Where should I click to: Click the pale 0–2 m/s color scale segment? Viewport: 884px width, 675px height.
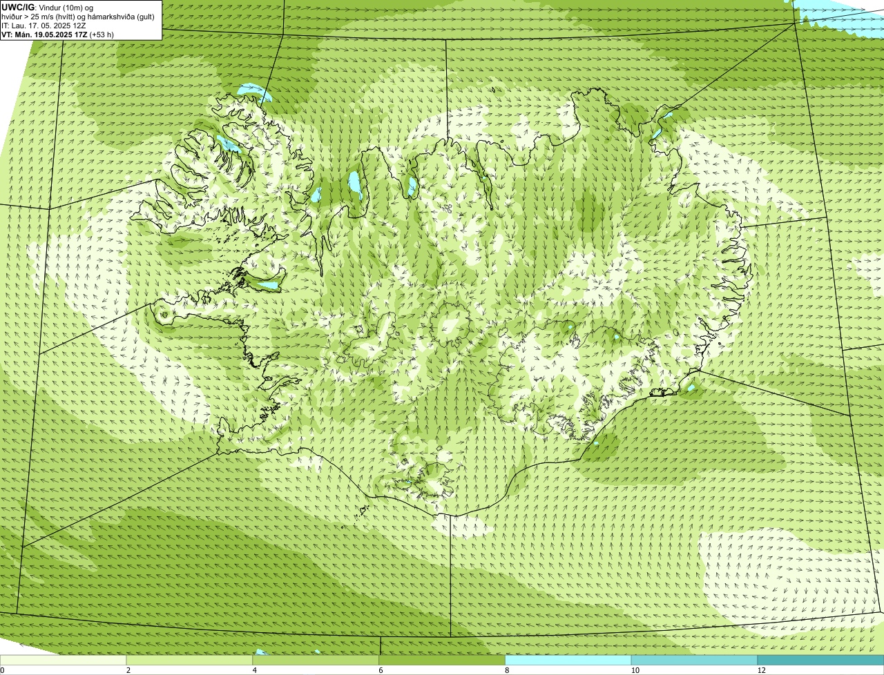[x=64, y=661]
